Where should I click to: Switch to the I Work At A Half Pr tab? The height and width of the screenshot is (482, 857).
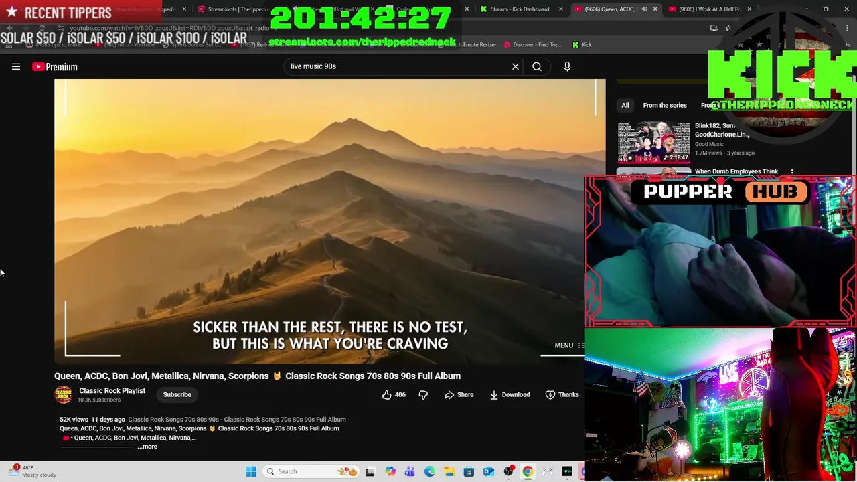tap(710, 9)
